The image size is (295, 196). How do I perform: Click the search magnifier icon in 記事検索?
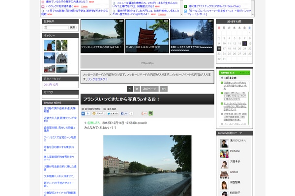[x=46, y=27]
